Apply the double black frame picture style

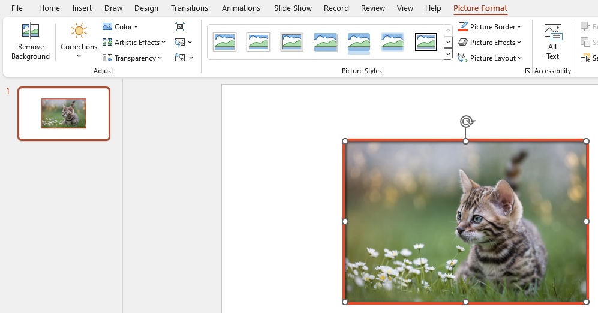point(426,42)
